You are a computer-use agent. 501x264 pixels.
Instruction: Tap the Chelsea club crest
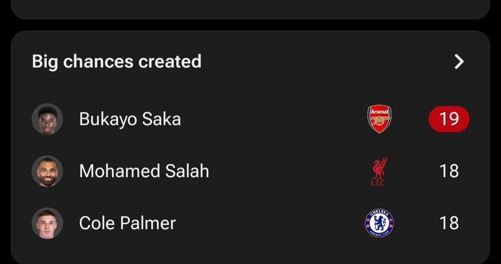tap(379, 223)
